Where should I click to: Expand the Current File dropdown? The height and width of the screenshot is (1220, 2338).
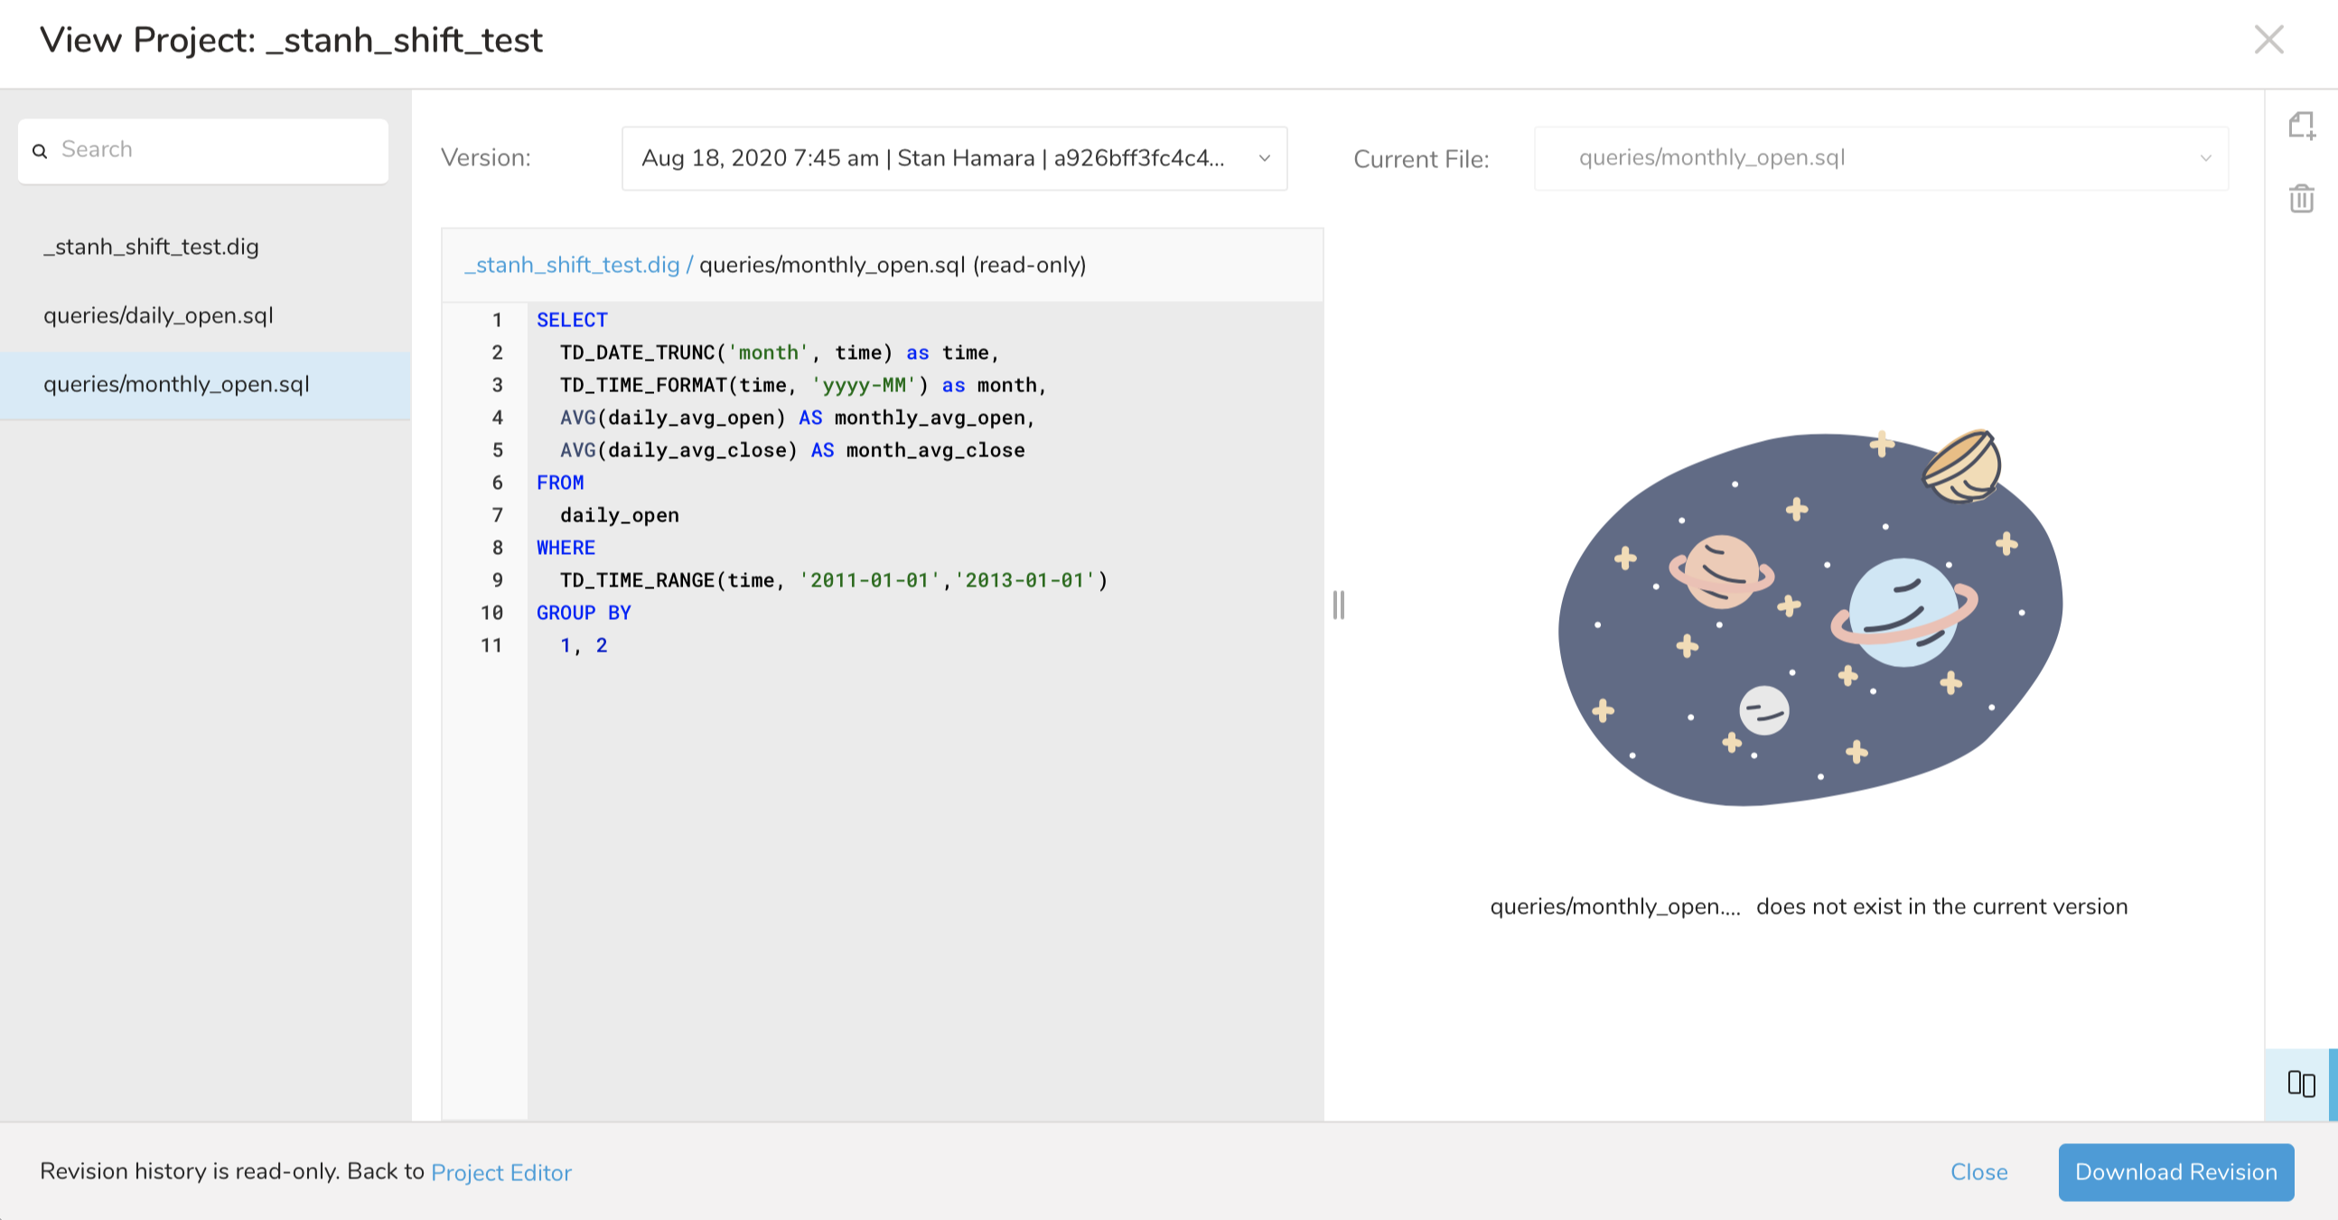[1880, 158]
